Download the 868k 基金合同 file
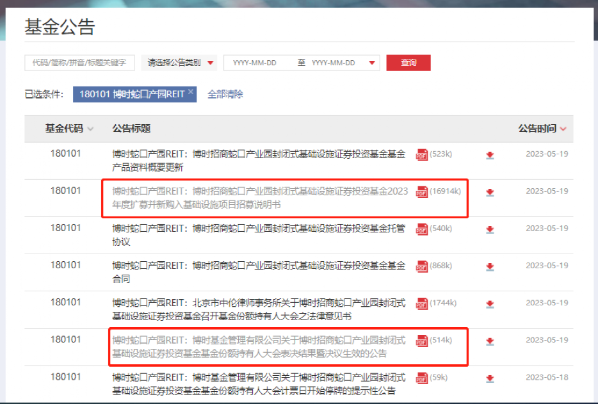 click(x=490, y=266)
